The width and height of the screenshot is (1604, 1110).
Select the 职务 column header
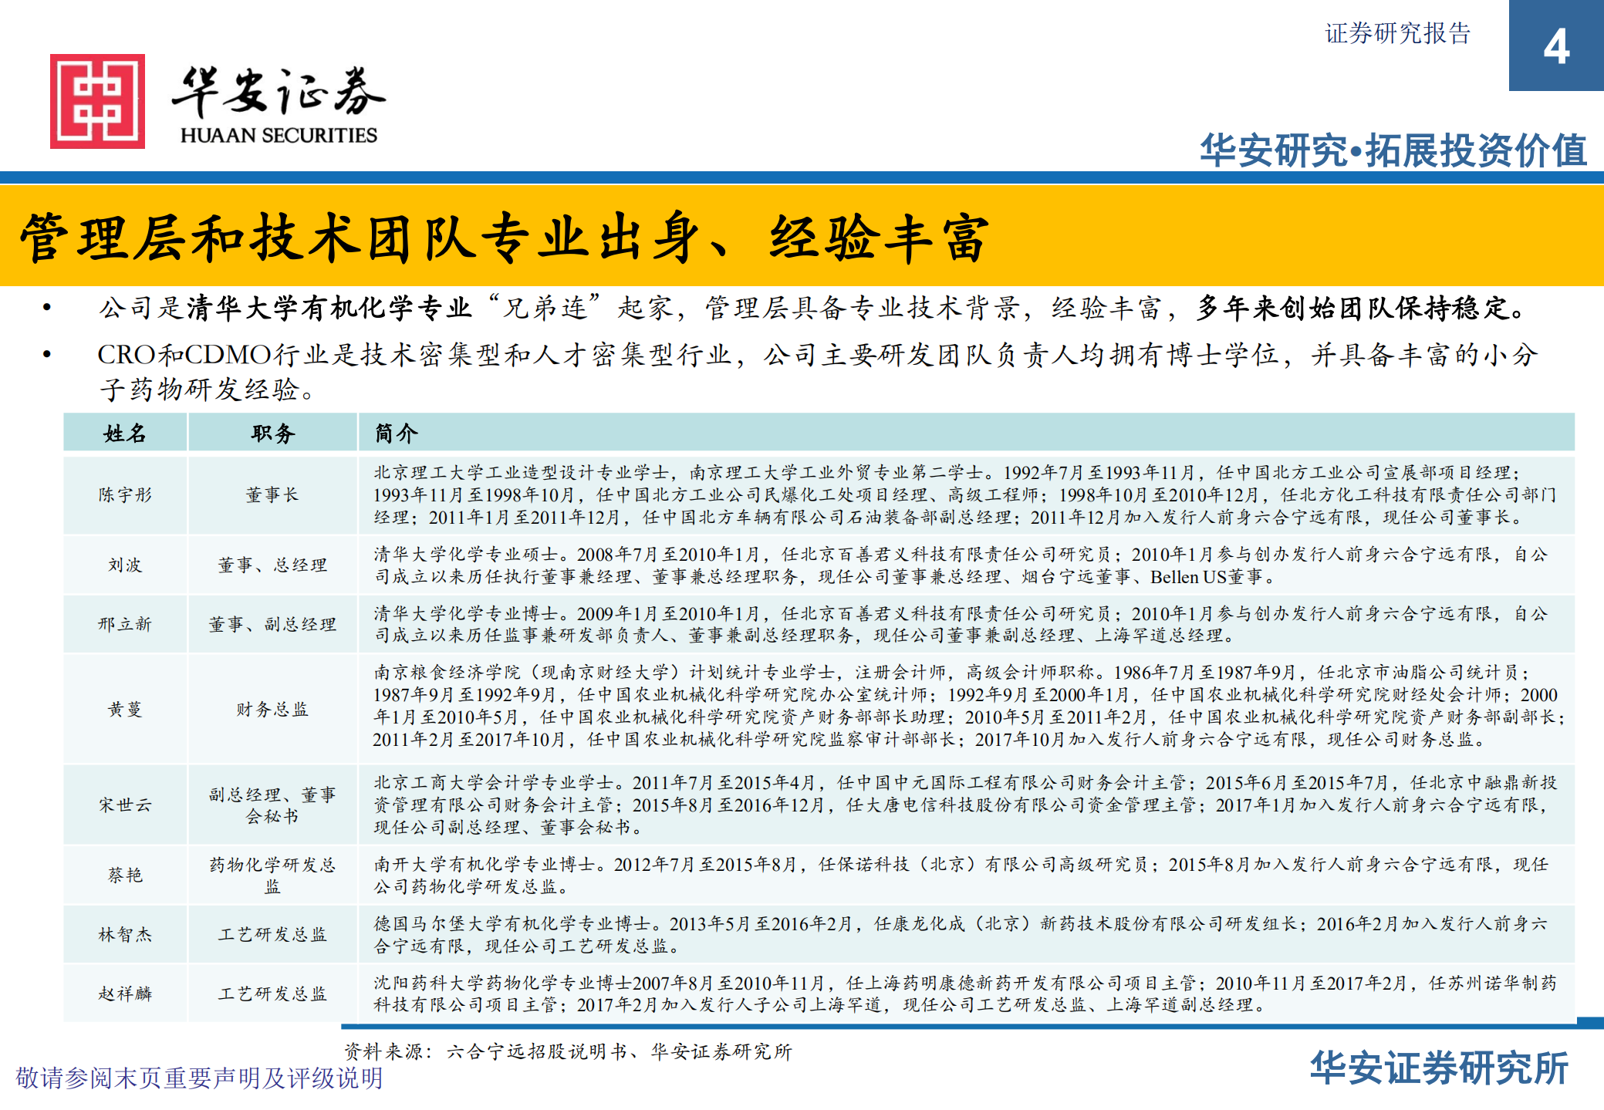[271, 434]
